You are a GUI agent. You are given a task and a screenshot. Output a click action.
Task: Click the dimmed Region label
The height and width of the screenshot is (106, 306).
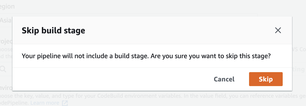7,6
